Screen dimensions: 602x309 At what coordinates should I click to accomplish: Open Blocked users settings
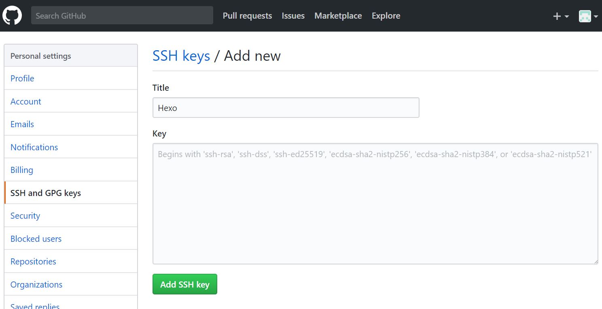click(x=71, y=239)
